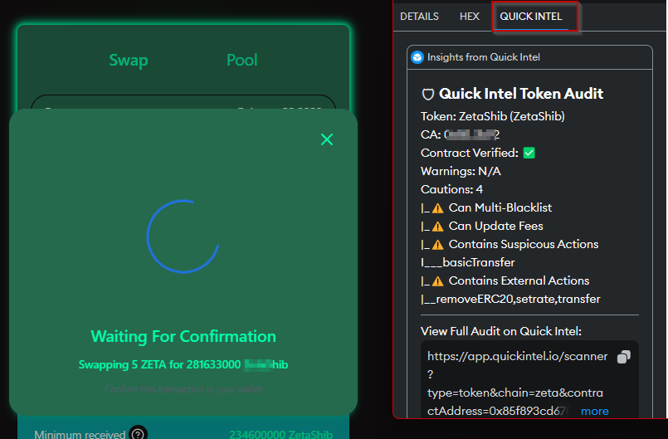Screen dimensions: 668x439
Task: Expand the audit URL with more
Action: tap(595, 412)
